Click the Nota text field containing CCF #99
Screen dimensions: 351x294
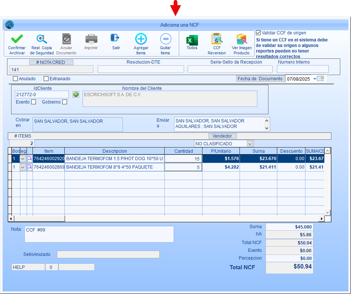click(99, 234)
